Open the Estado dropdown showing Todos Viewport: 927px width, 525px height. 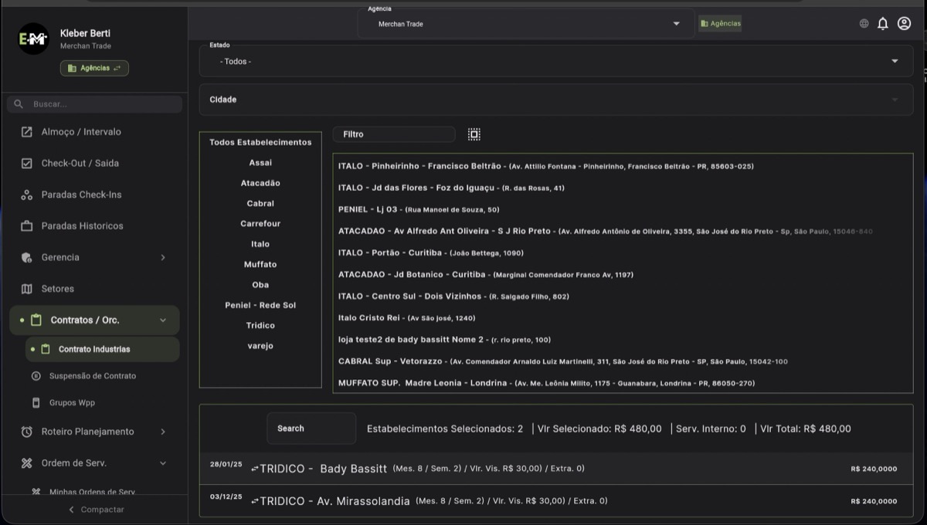coord(555,61)
